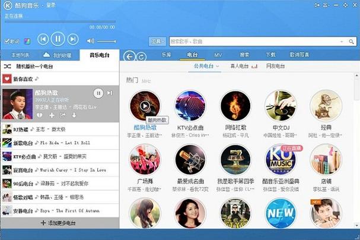Viewport: 360px width, 240px height.
Task: Mute the volume speaker icon
Action: click(91, 41)
